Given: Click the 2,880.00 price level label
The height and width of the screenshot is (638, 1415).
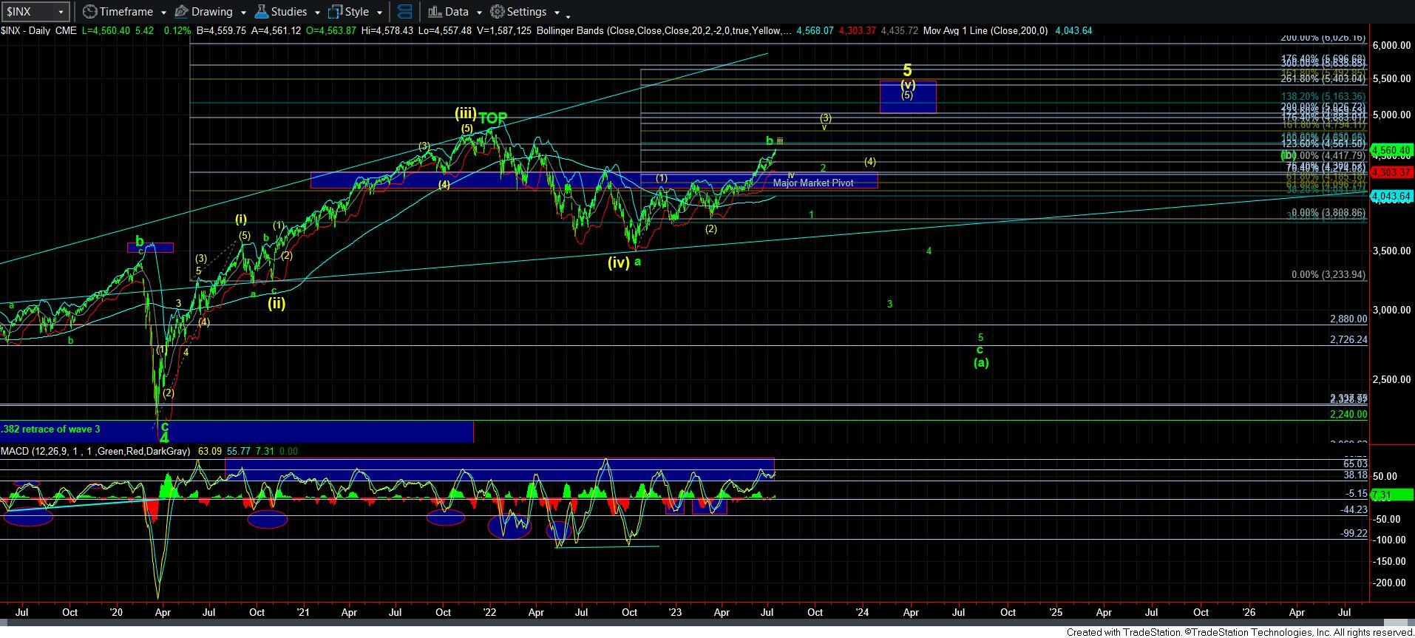Looking at the screenshot, I should pos(1348,319).
